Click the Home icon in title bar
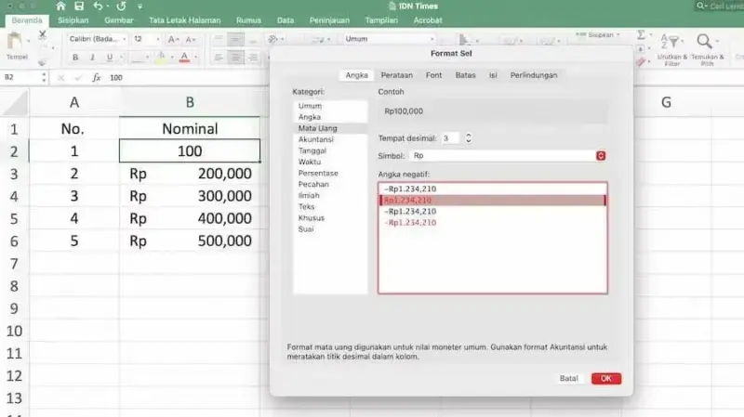This screenshot has height=417, width=744. coord(60,6)
